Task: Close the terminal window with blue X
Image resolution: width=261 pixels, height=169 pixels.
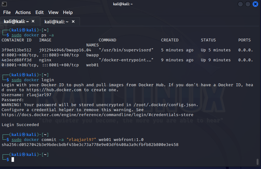Action: (x=255, y=4)
